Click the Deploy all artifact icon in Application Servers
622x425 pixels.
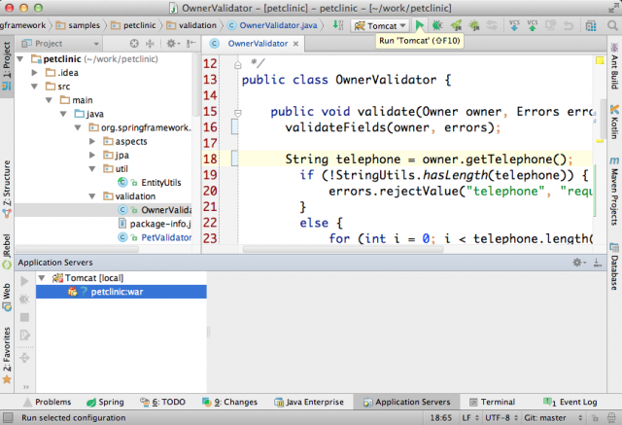[24, 336]
